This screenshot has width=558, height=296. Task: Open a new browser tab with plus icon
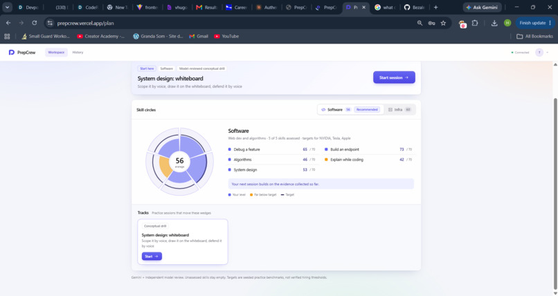435,7
